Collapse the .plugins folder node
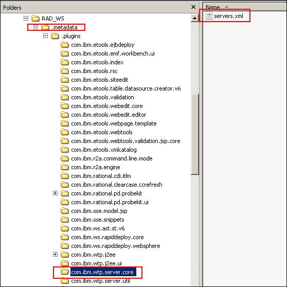287x287 pixels. tap(45, 35)
